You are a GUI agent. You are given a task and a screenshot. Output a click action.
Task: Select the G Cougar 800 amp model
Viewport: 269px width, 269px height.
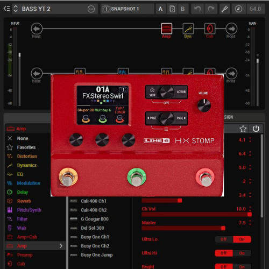(x=94, y=219)
